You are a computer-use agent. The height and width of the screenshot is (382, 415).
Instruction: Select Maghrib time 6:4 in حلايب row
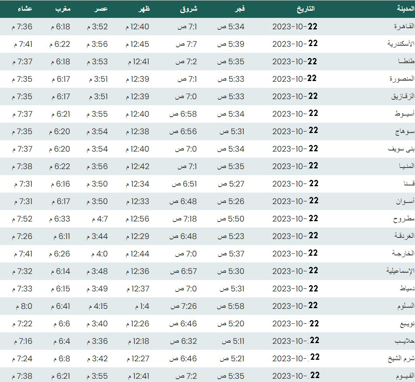pyautogui.click(x=60, y=341)
